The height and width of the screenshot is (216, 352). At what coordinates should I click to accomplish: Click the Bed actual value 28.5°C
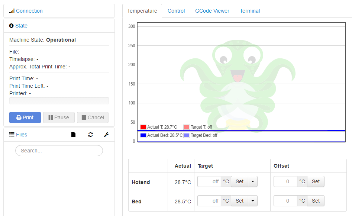coord(183,202)
